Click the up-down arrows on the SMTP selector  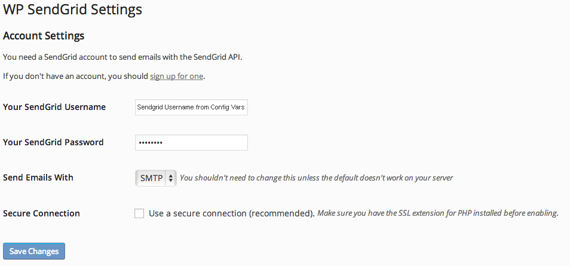(x=171, y=178)
